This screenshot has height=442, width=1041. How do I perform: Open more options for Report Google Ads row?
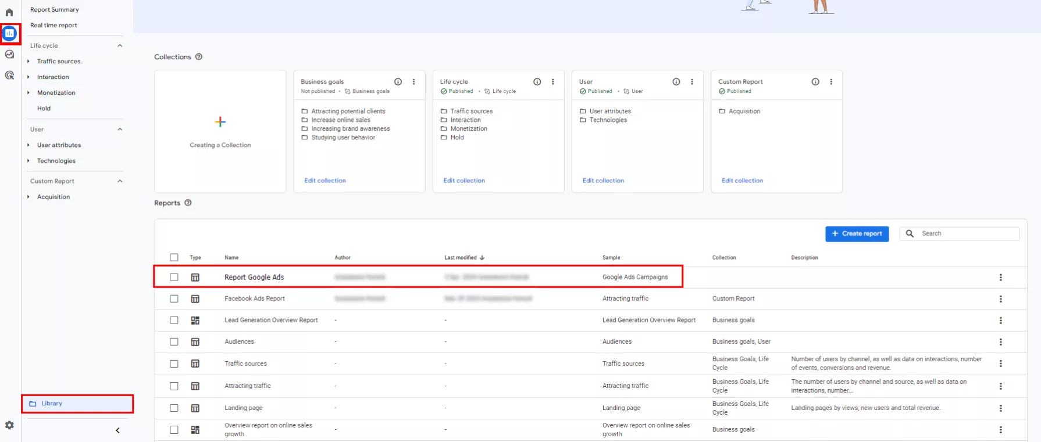[x=1001, y=278]
